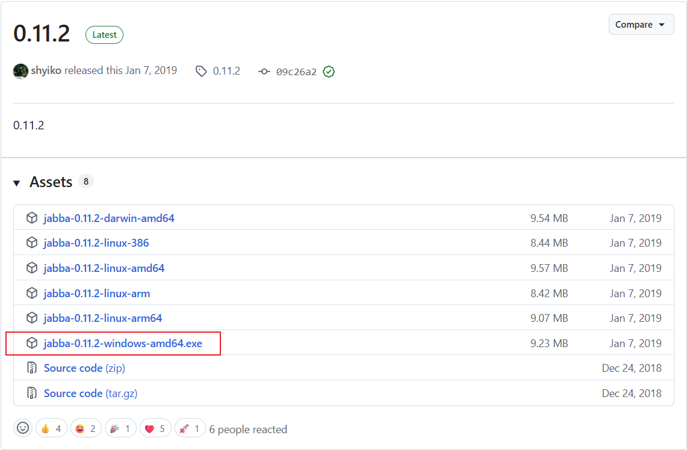Download jabba-0.11.2-linux-arm64
This screenshot has width=687, height=450.
(103, 318)
